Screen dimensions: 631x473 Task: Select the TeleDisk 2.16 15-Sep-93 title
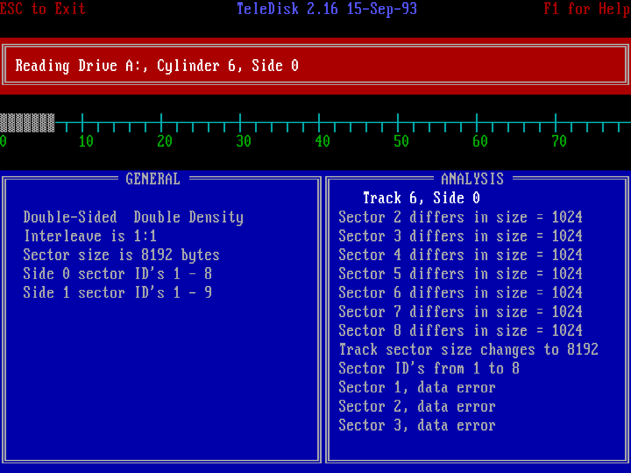click(327, 9)
